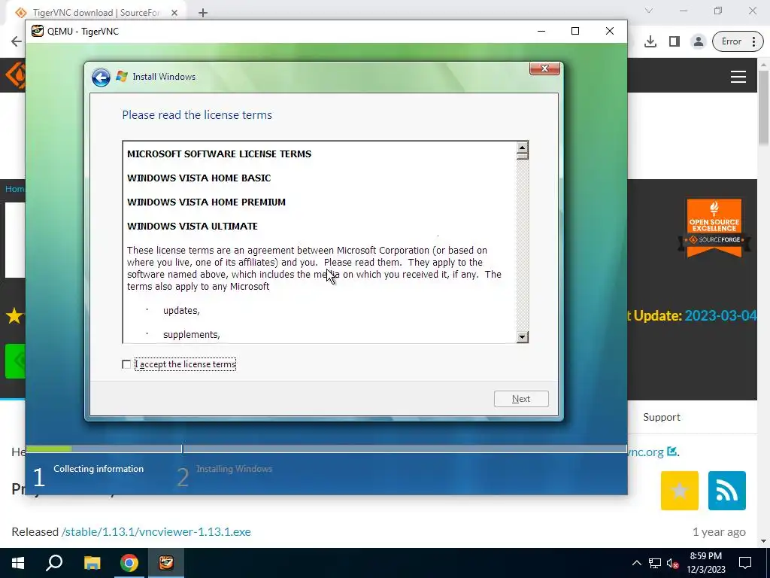Click the blue back arrow in Install Windows
770x578 pixels.
(x=102, y=78)
